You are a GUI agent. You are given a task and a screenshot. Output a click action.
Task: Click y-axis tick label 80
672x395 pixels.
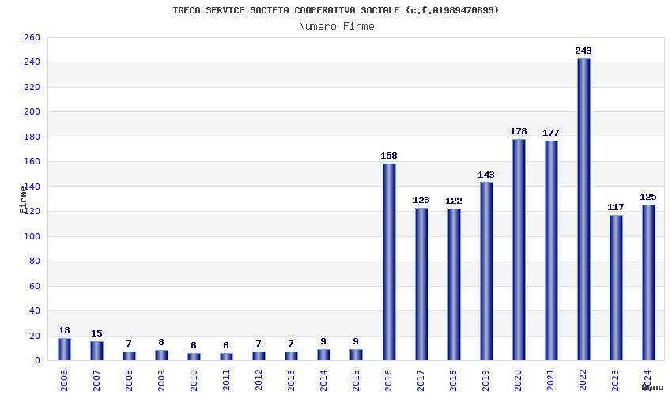pyautogui.click(x=35, y=261)
